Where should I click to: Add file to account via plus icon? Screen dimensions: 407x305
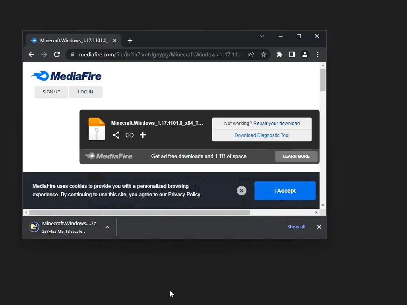pos(143,135)
